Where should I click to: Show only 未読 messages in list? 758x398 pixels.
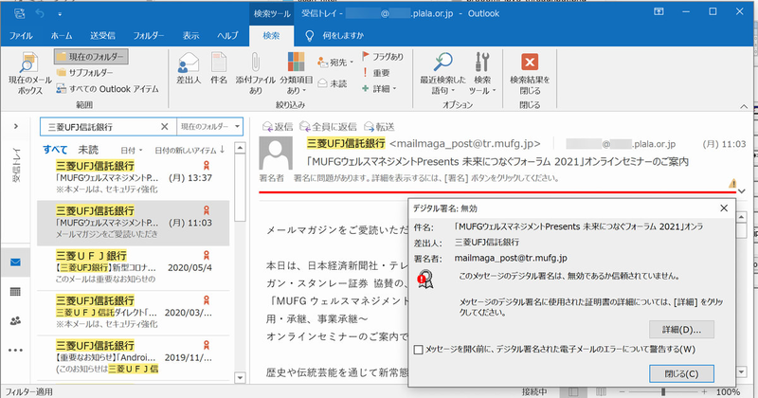pos(88,150)
